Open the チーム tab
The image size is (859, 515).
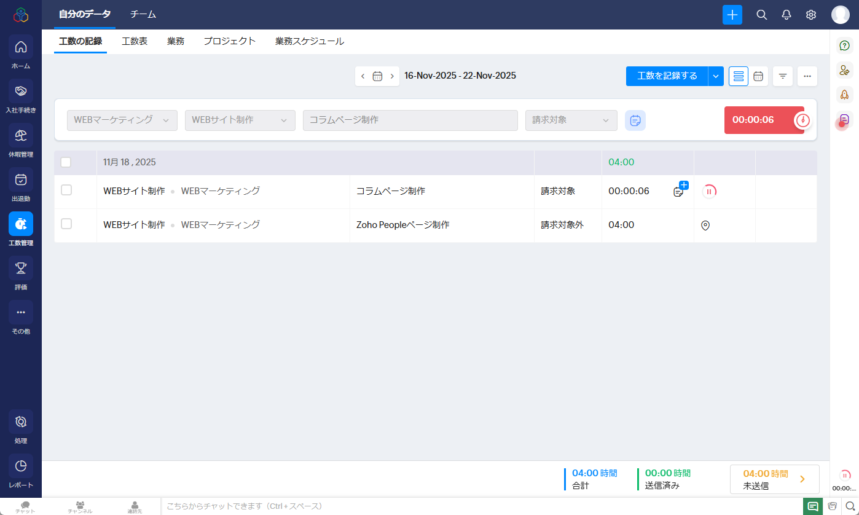tap(143, 15)
